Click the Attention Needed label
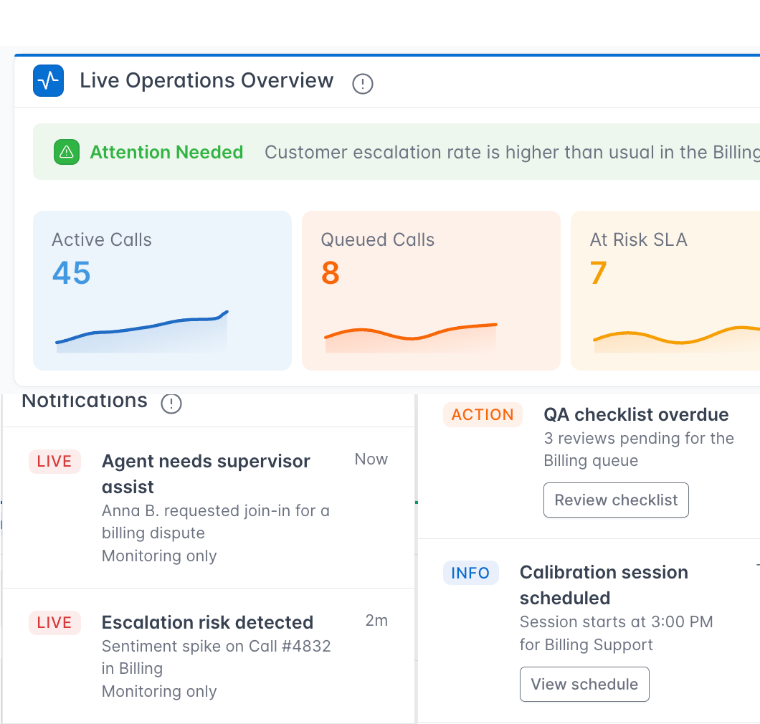The image size is (760, 724). pyautogui.click(x=167, y=152)
